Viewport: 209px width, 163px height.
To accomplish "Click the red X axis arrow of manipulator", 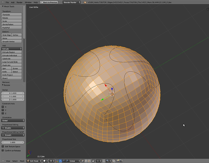I will [x=106, y=85].
